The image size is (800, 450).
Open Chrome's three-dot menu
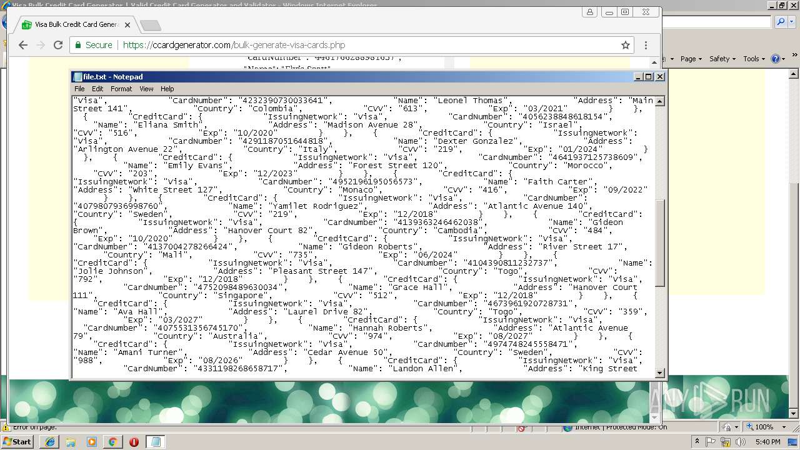tap(646, 45)
